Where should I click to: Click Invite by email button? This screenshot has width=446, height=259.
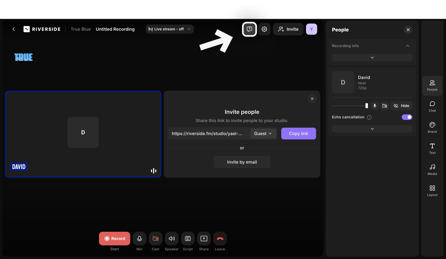(242, 162)
